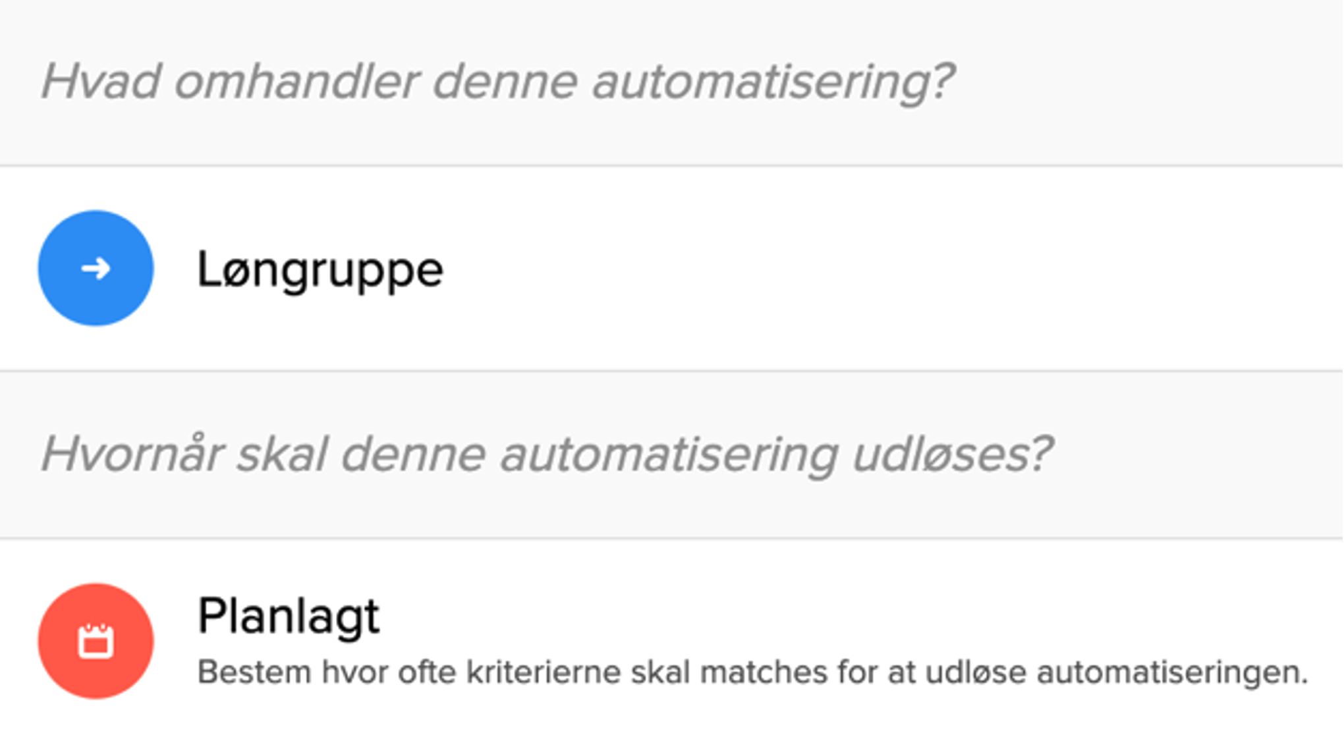Click the word 'Hvornår' in the second heading
The width and height of the screenshot is (1344, 739).
pyautogui.click(x=132, y=454)
